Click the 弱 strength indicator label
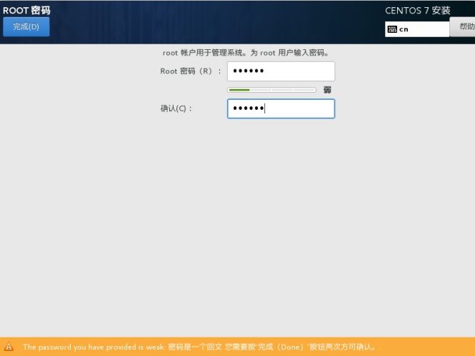This screenshot has width=475, height=356. 327,90
